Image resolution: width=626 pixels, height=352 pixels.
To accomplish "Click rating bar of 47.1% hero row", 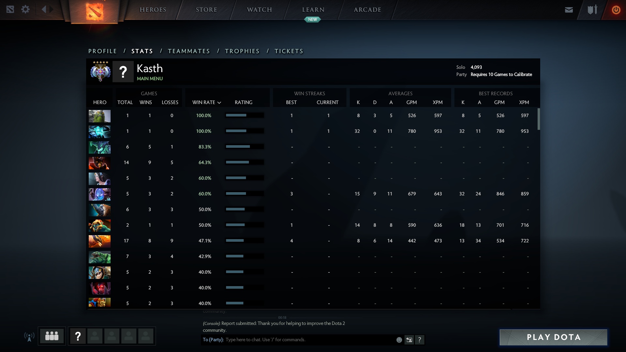I will pyautogui.click(x=244, y=241).
